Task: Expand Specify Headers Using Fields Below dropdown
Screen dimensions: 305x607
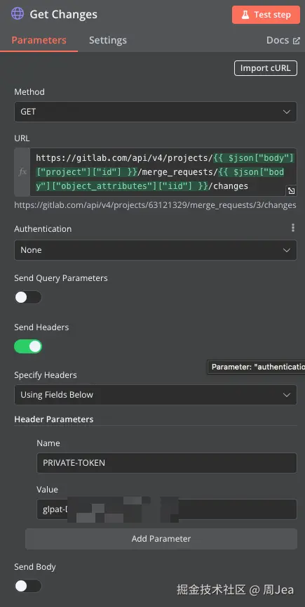Action: pos(156,395)
